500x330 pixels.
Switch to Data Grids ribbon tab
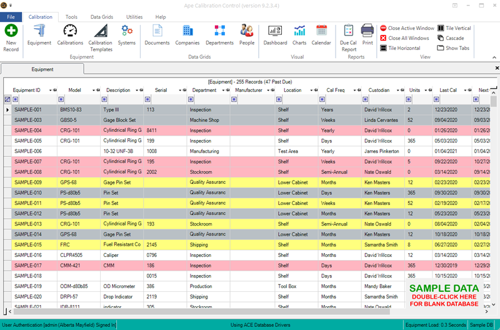102,17
